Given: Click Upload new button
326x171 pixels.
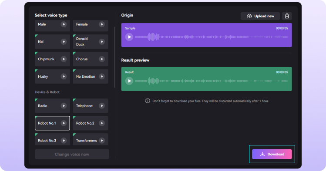Looking at the screenshot, I should (260, 16).
